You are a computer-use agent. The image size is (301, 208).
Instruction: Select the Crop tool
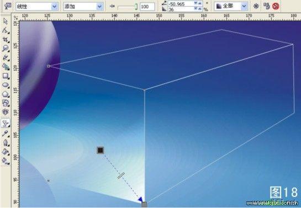click(6, 40)
